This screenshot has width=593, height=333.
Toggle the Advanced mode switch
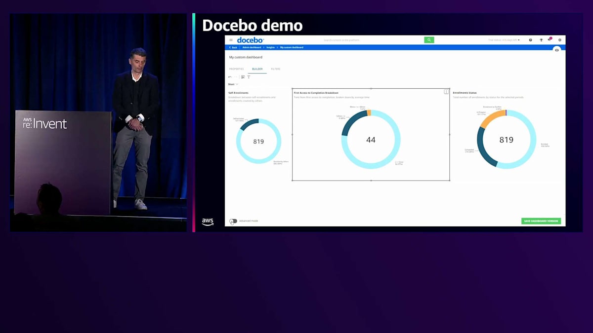point(233,221)
